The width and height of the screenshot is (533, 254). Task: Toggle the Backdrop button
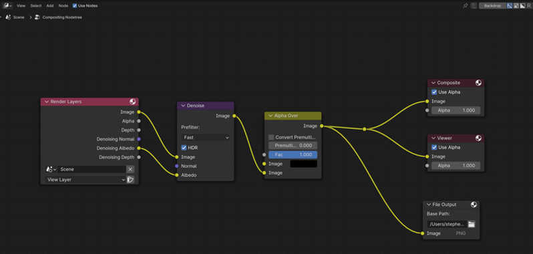(x=492, y=5)
